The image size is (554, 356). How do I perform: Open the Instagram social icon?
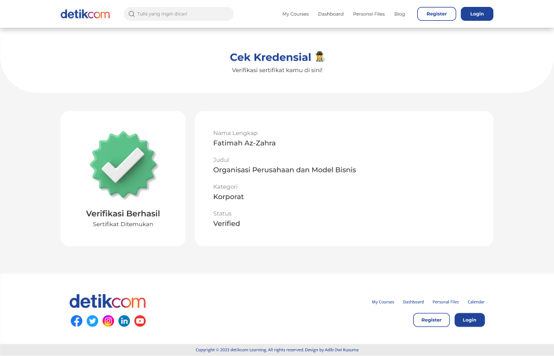click(x=108, y=321)
